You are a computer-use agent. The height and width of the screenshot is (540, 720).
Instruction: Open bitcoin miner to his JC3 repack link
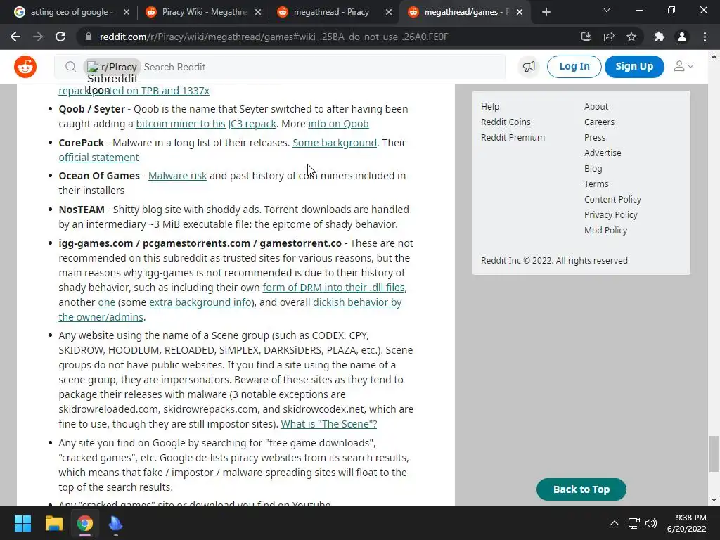point(206,124)
